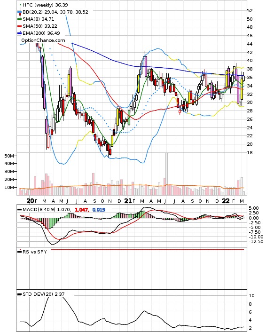Click the STD DEV(20) 2.37 label text
The height and width of the screenshot is (332, 266).
pyautogui.click(x=44, y=294)
